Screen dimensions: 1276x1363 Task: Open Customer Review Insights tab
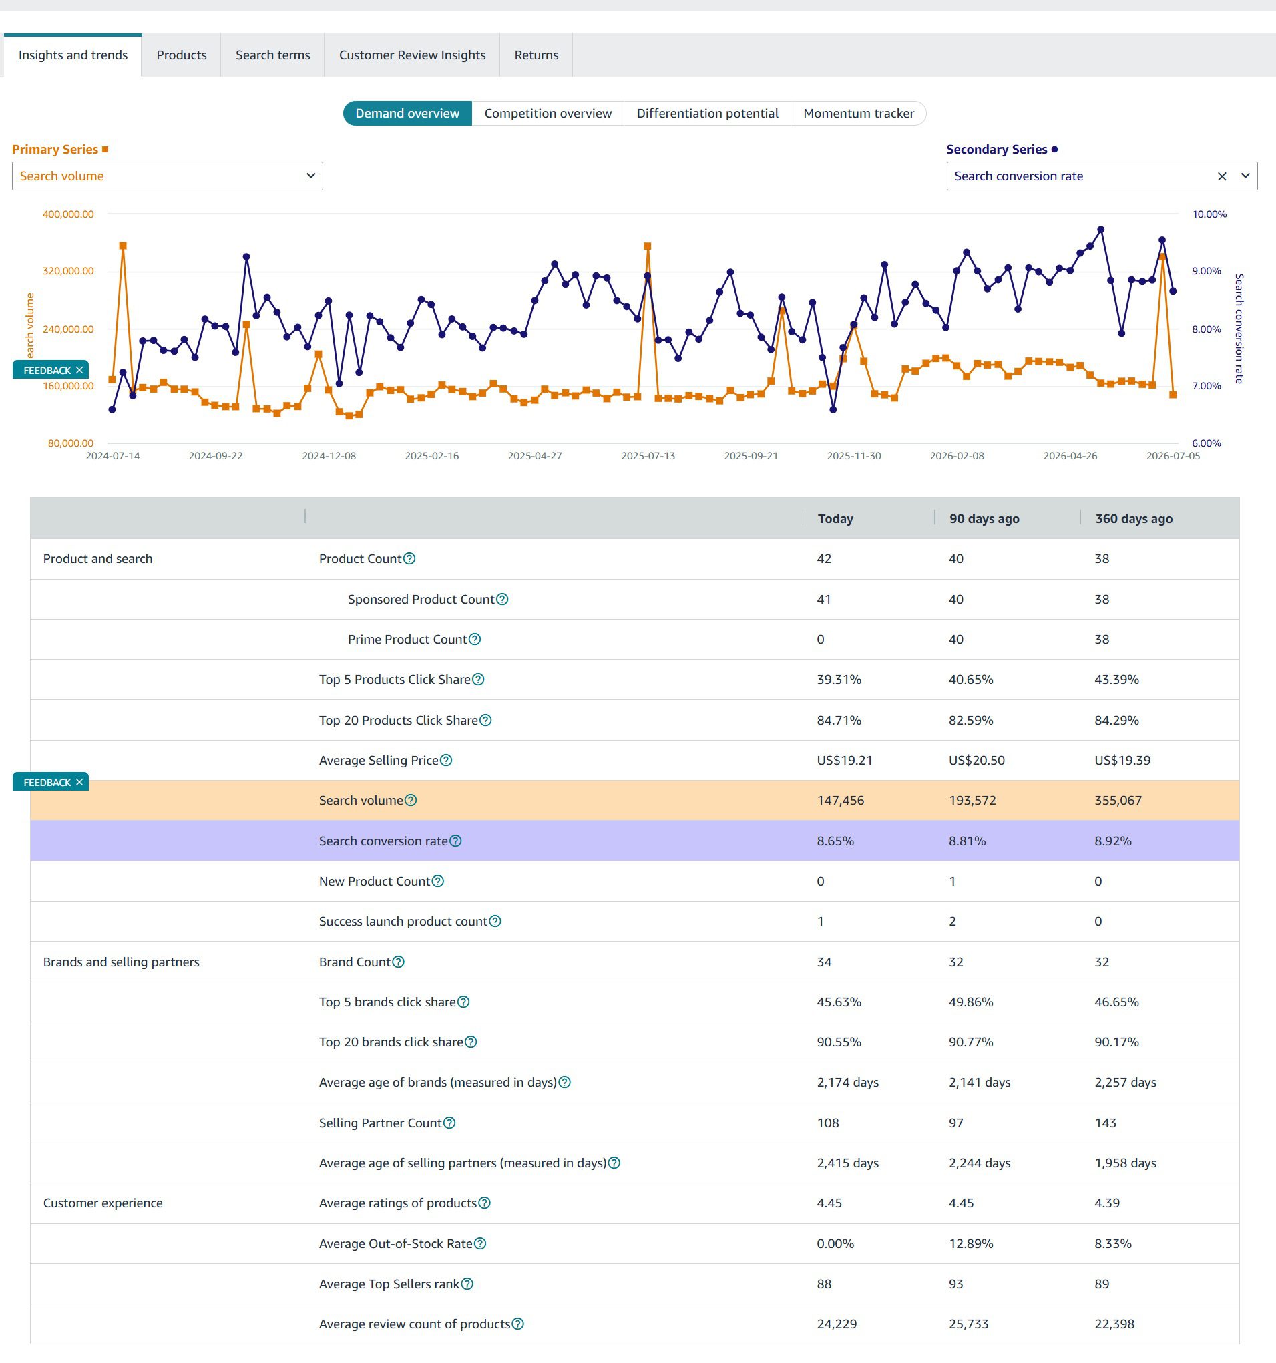click(412, 55)
